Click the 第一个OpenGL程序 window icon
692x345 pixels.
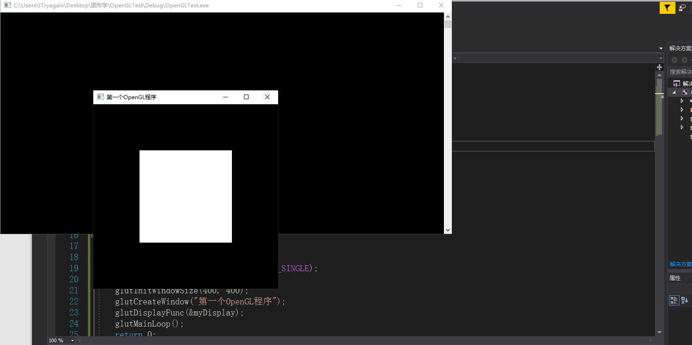pos(100,97)
